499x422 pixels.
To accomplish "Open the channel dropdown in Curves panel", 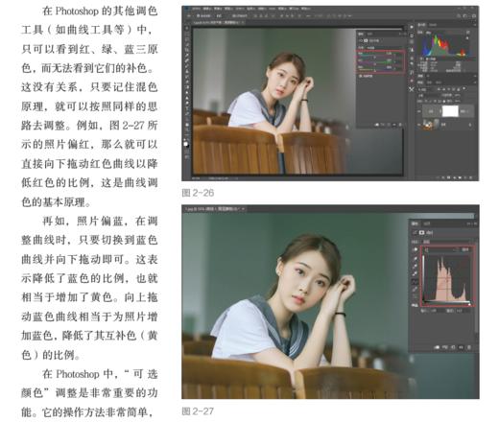I will point(441,249).
